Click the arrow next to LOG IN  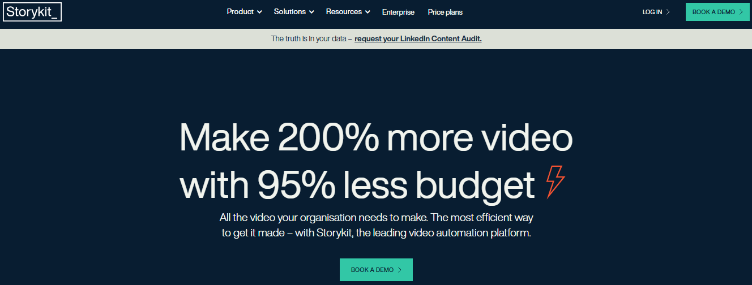coord(668,12)
